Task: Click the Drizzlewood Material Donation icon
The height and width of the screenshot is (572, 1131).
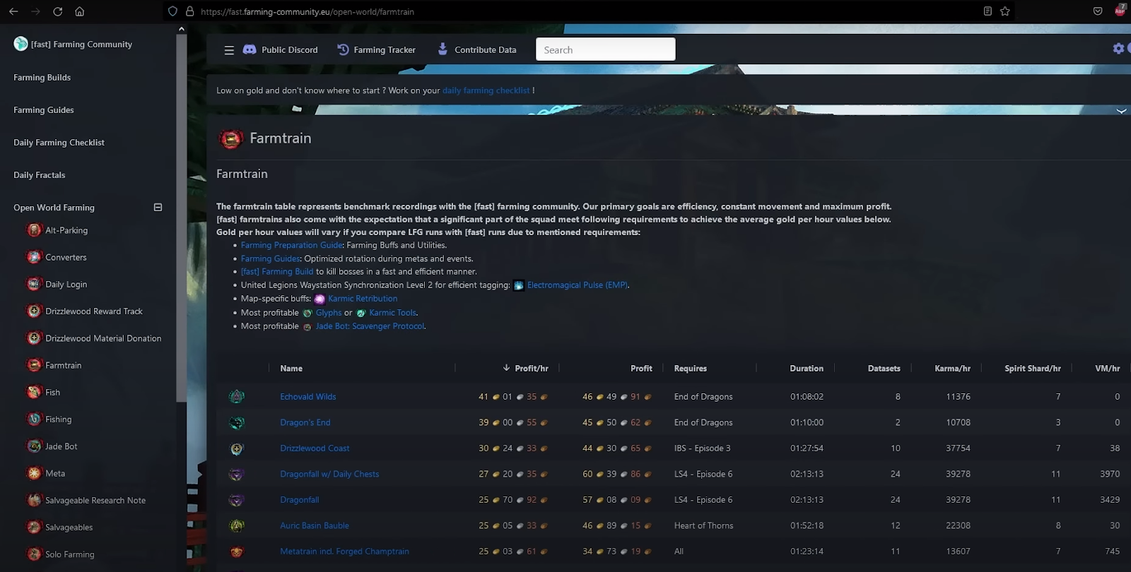Action: click(34, 338)
